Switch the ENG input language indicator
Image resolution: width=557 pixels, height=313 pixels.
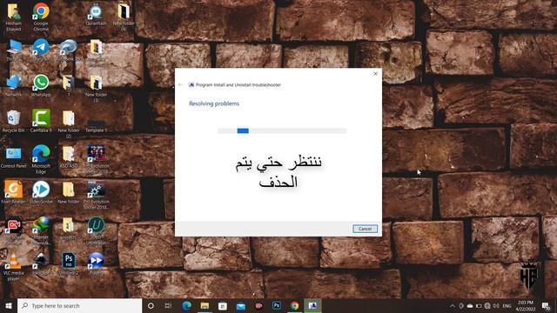(x=507, y=306)
